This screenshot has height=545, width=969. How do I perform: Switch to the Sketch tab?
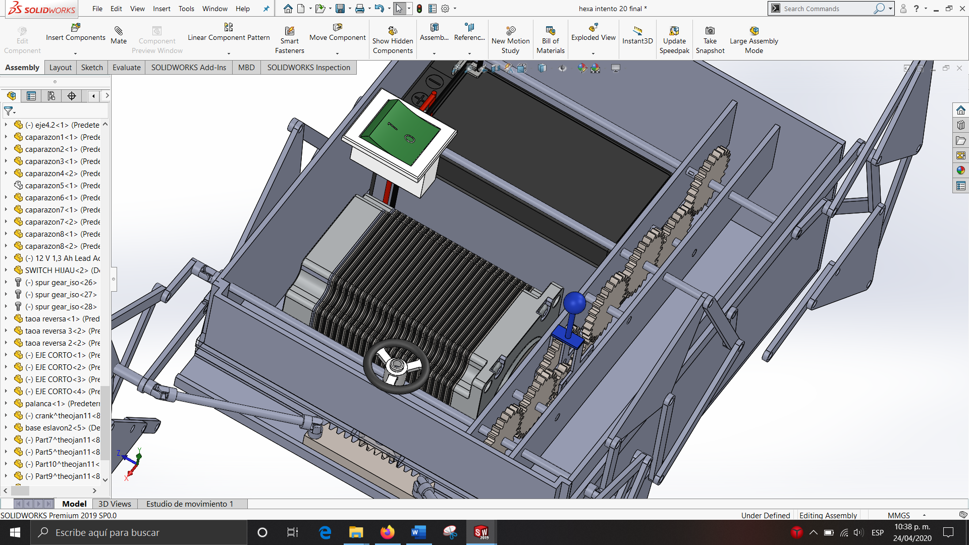[92, 68]
